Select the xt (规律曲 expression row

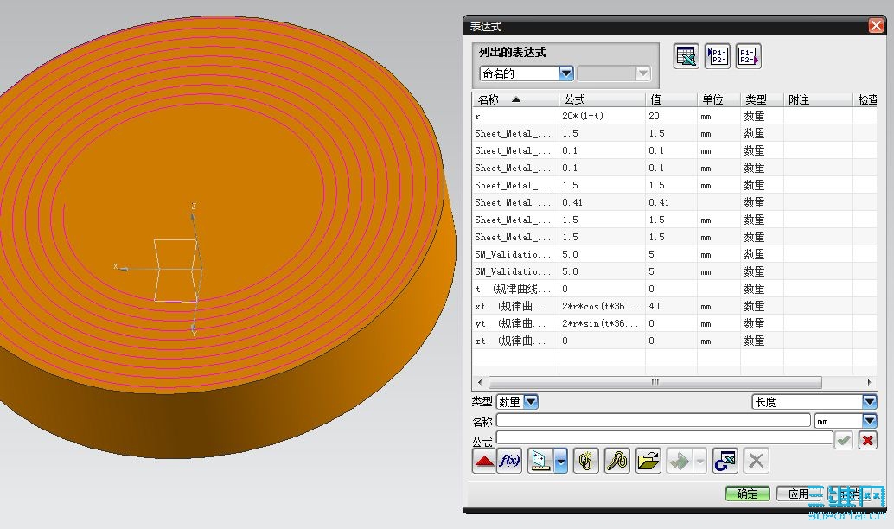tap(674, 306)
